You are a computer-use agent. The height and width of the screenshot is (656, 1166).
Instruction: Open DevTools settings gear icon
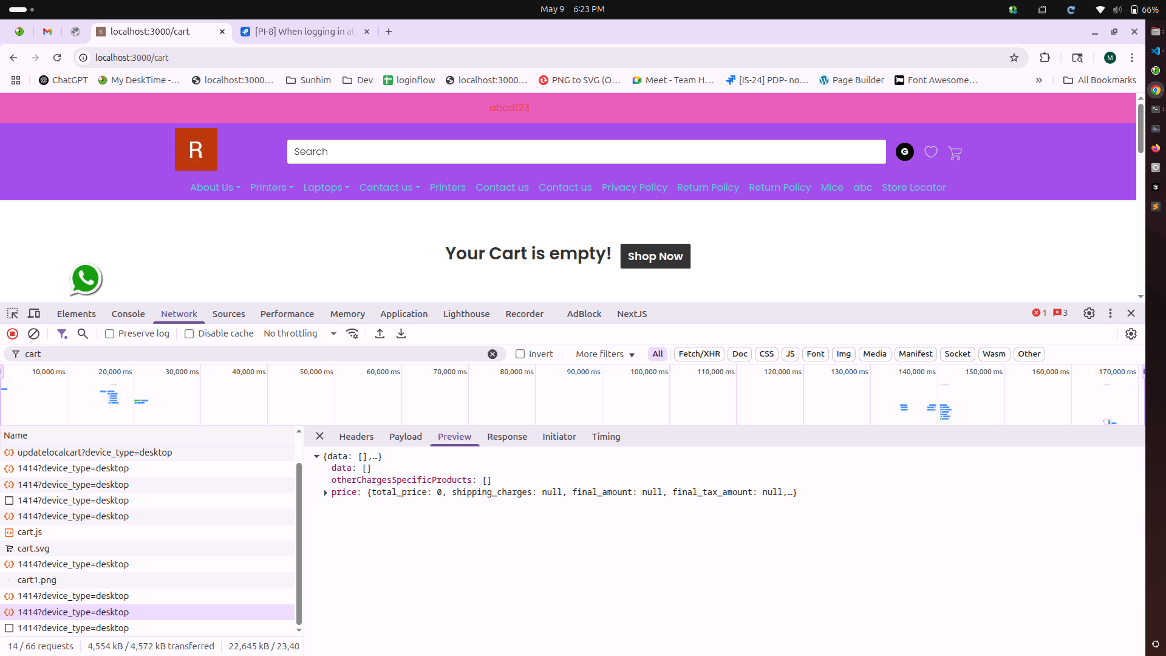coord(1089,313)
